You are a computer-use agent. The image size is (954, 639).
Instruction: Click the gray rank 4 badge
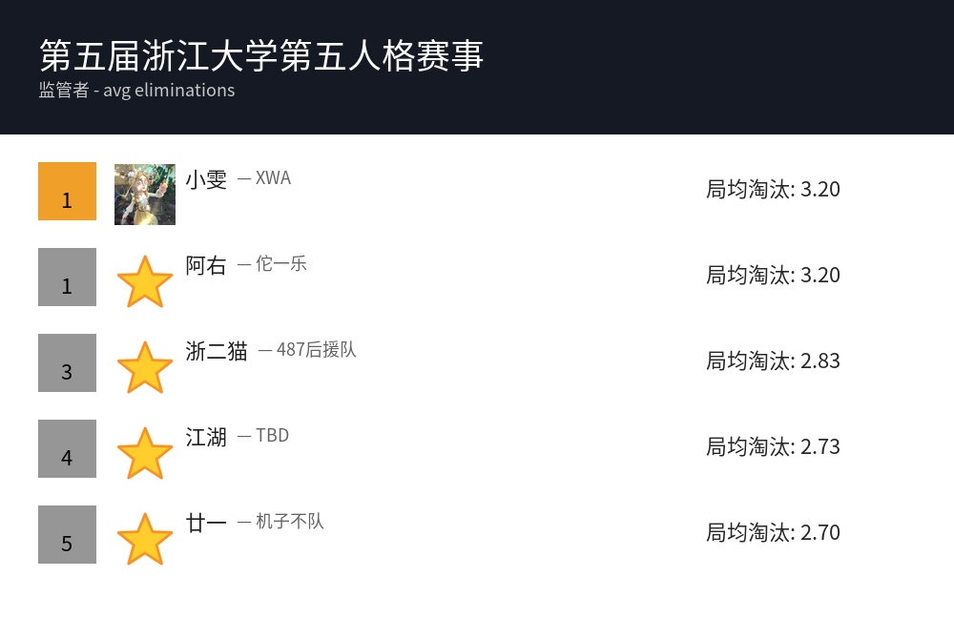pos(67,448)
